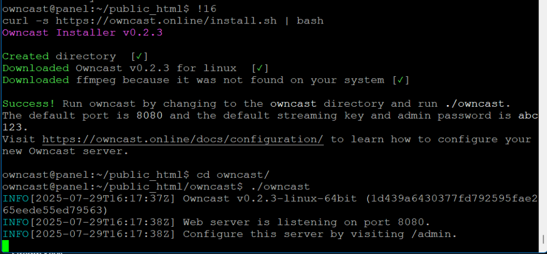Screen dimensions: 547x254
Task: Click the bold white owncast directory name
Action: [x=293, y=104]
